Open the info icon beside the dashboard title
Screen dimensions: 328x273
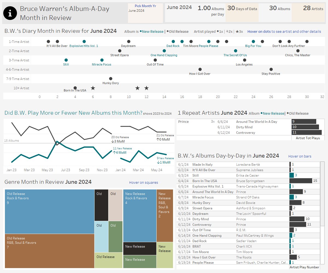[x=10, y=13]
